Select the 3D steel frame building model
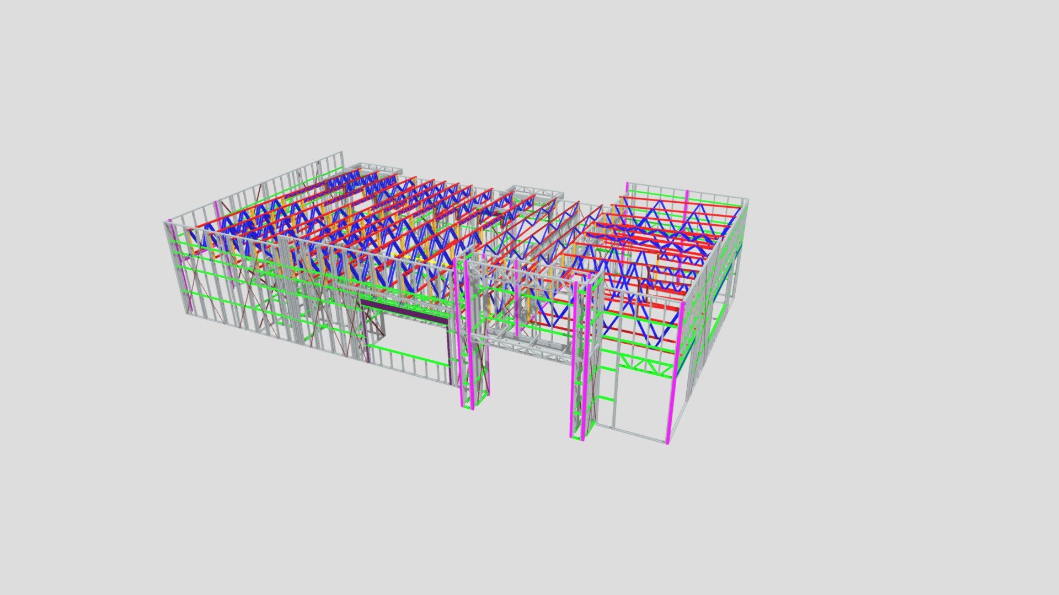 (456, 297)
